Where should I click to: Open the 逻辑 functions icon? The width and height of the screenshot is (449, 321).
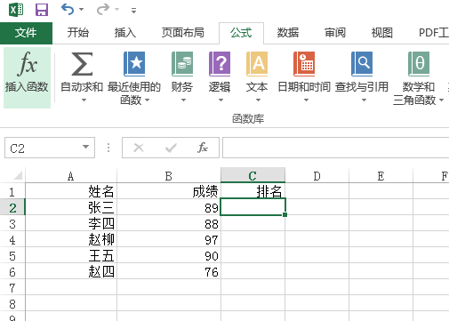coord(220,64)
